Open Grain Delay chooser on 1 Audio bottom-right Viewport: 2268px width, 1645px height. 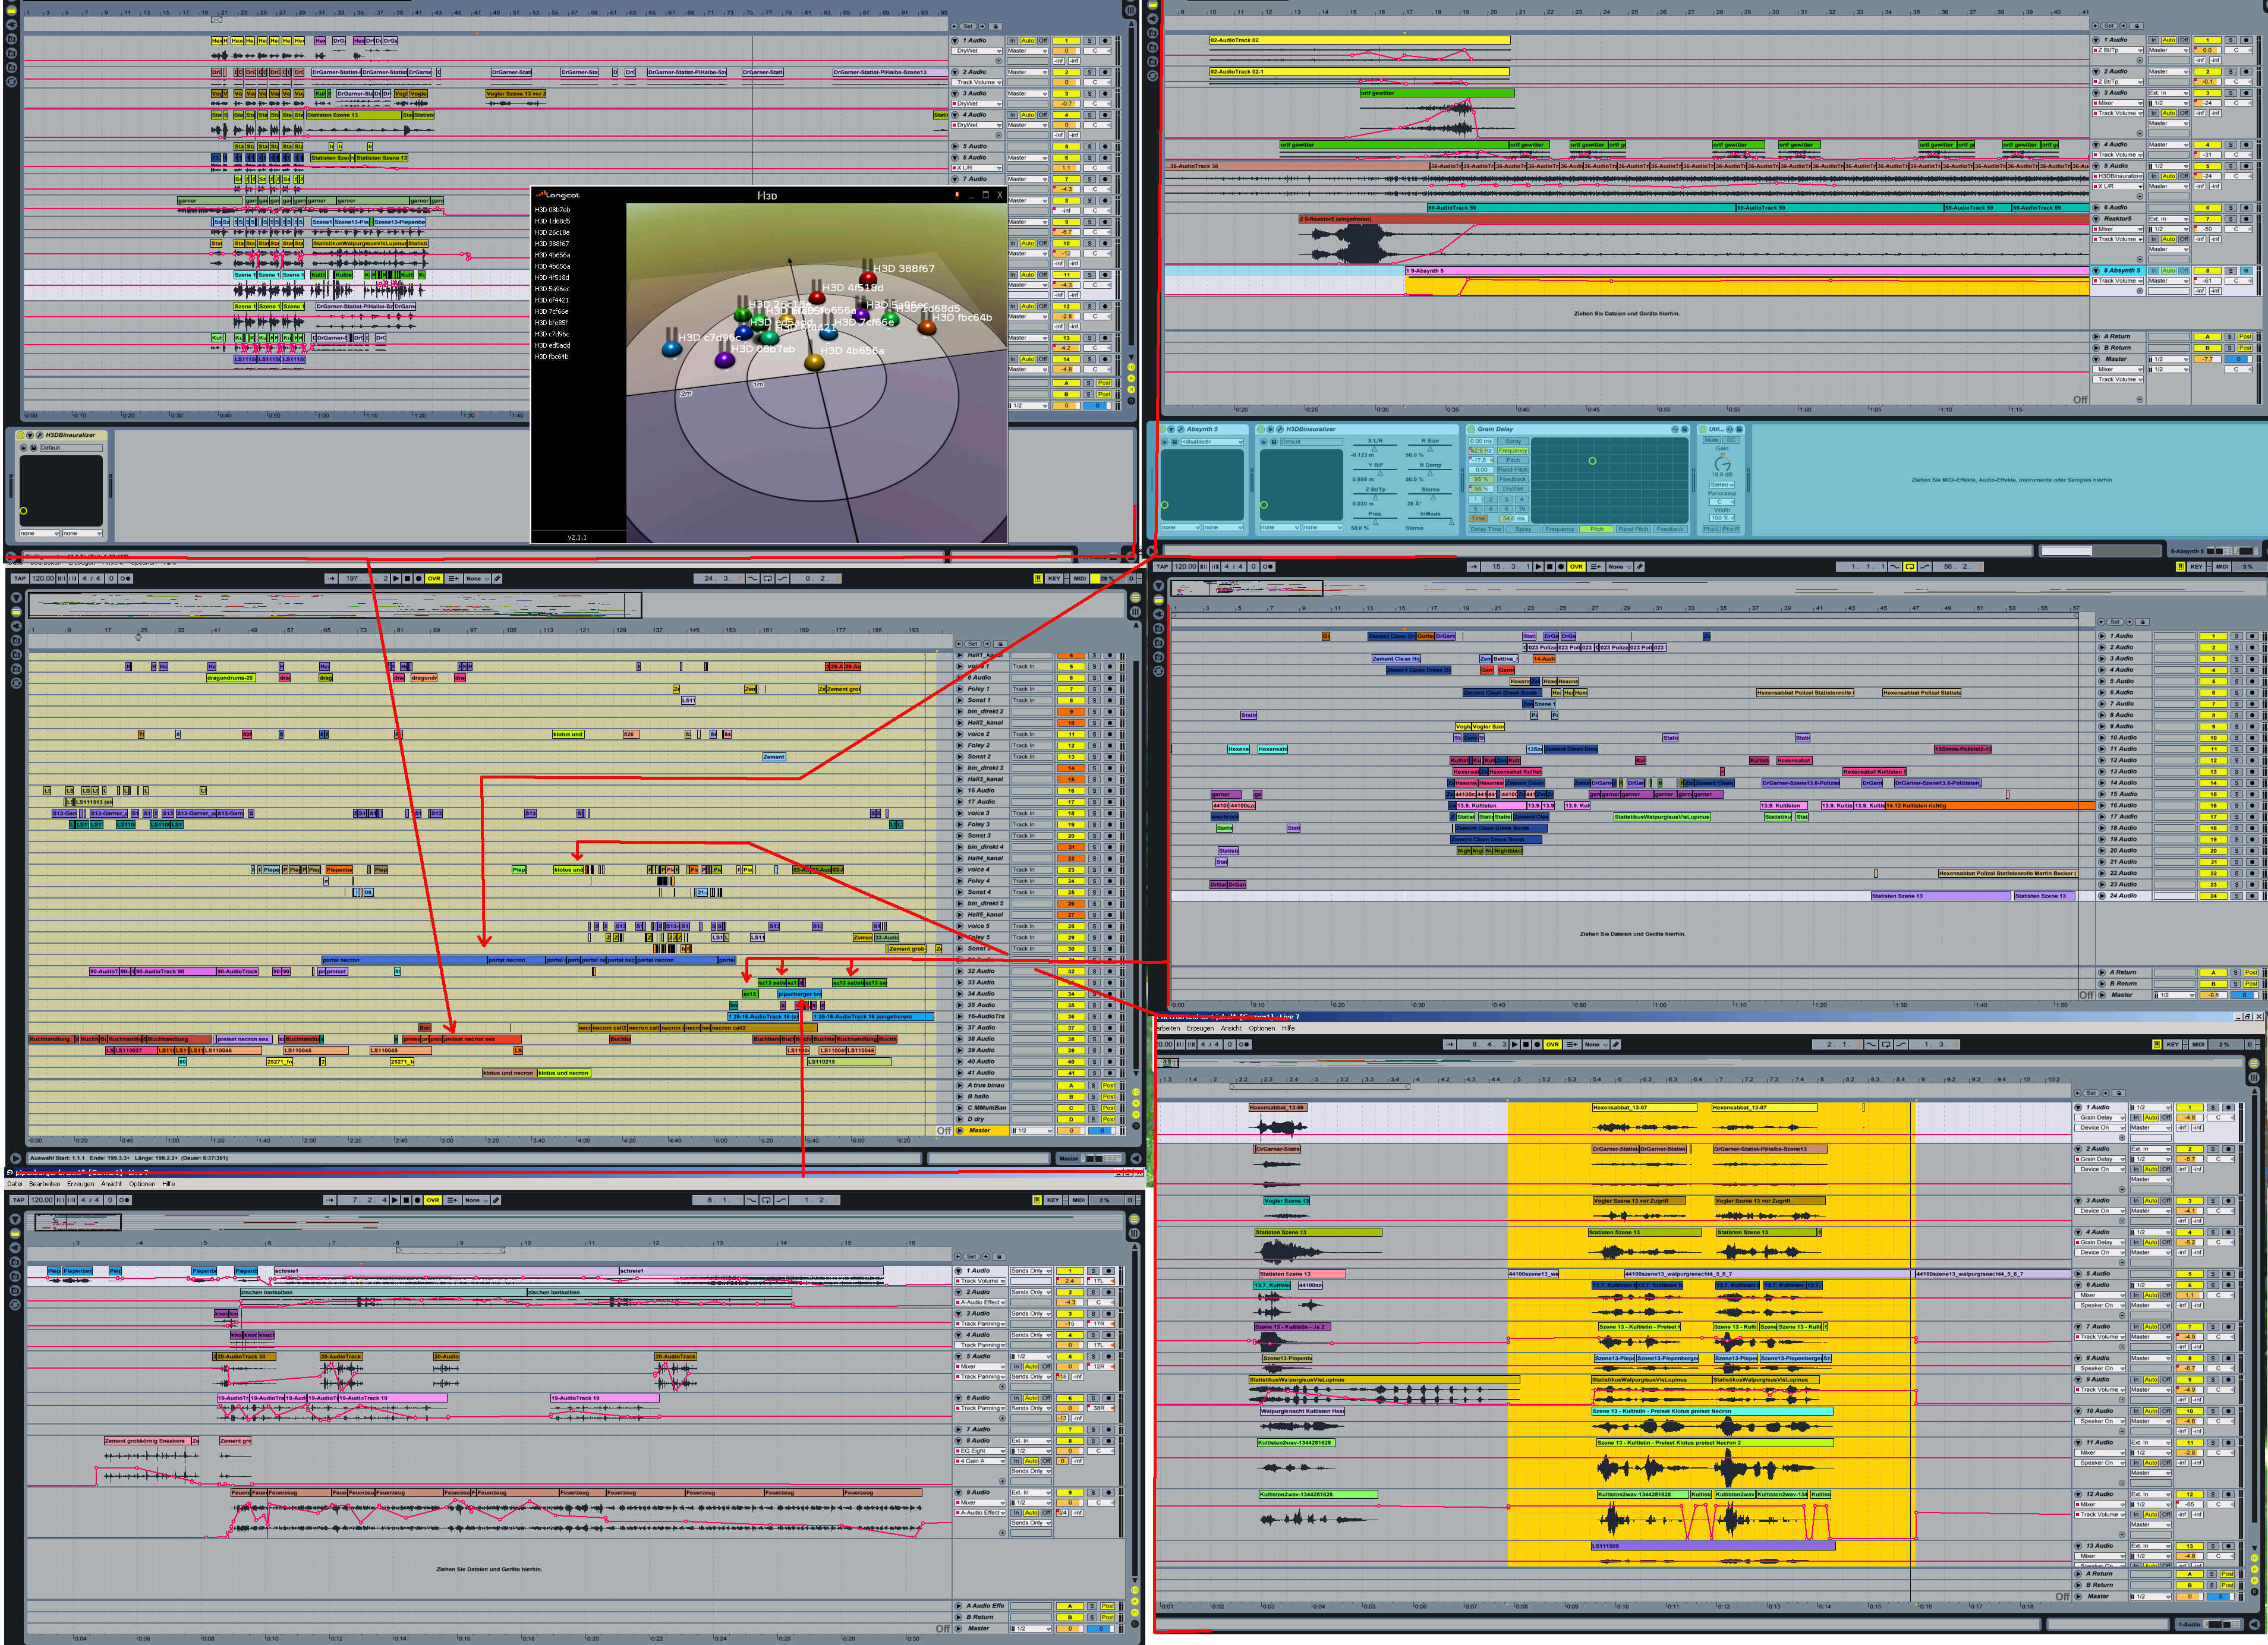coord(2099,1118)
